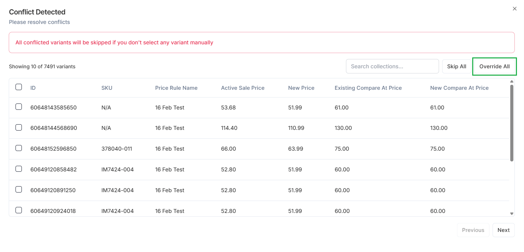The width and height of the screenshot is (524, 252).
Task: Click new compare at price 61.00
Action: [x=437, y=108]
